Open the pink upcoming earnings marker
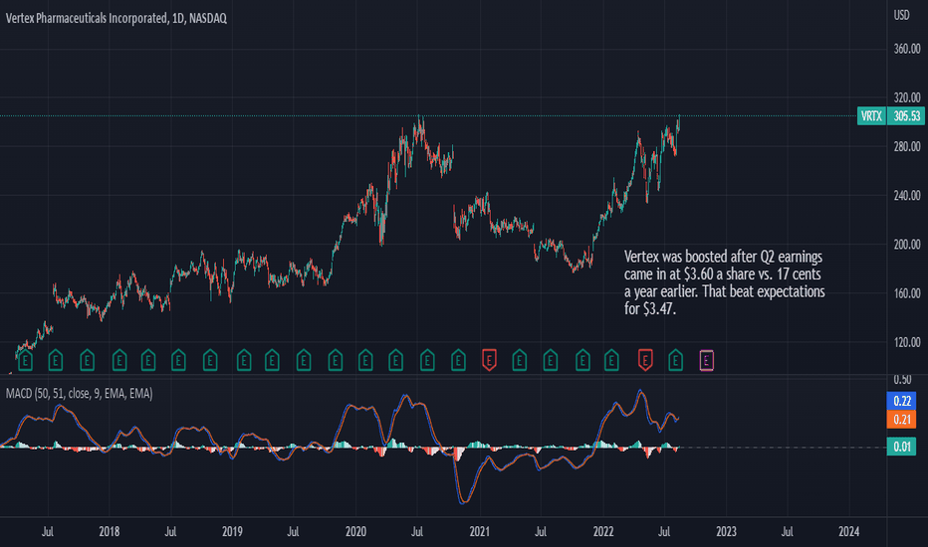928x547 pixels. pos(707,360)
